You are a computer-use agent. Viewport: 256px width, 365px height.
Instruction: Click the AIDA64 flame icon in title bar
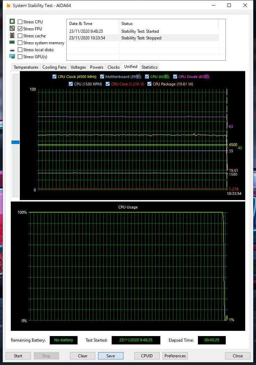point(9,5)
